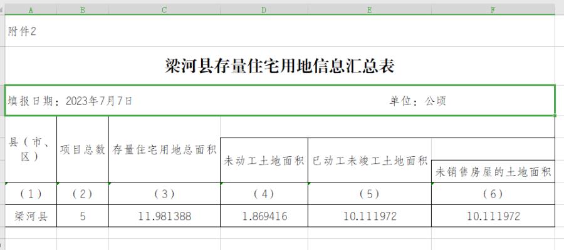
Task: Click the 梁河县 data cell
Action: click(x=31, y=216)
